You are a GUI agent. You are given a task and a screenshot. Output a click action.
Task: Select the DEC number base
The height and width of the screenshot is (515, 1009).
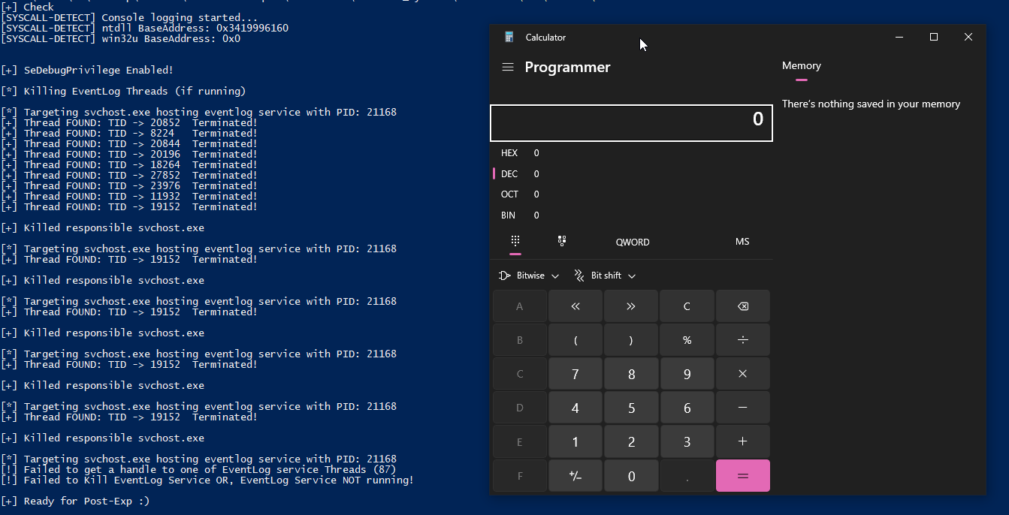[x=631, y=173]
